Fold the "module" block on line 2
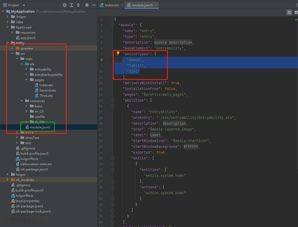The height and width of the screenshot is (227, 298). coord(113,25)
